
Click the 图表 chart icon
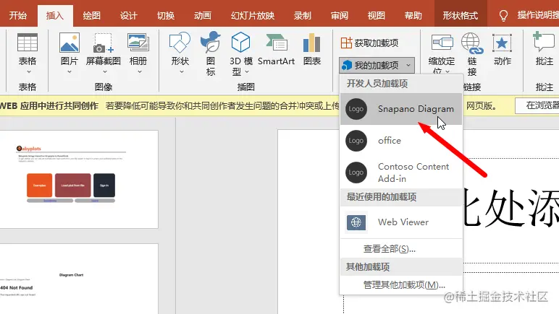coord(312,43)
